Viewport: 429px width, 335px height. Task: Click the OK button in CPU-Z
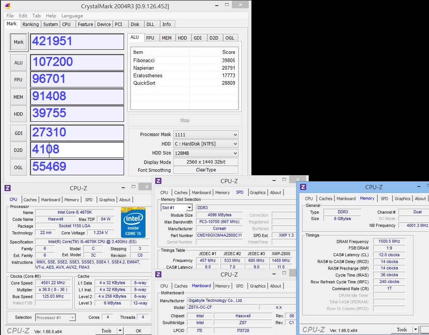[138, 331]
